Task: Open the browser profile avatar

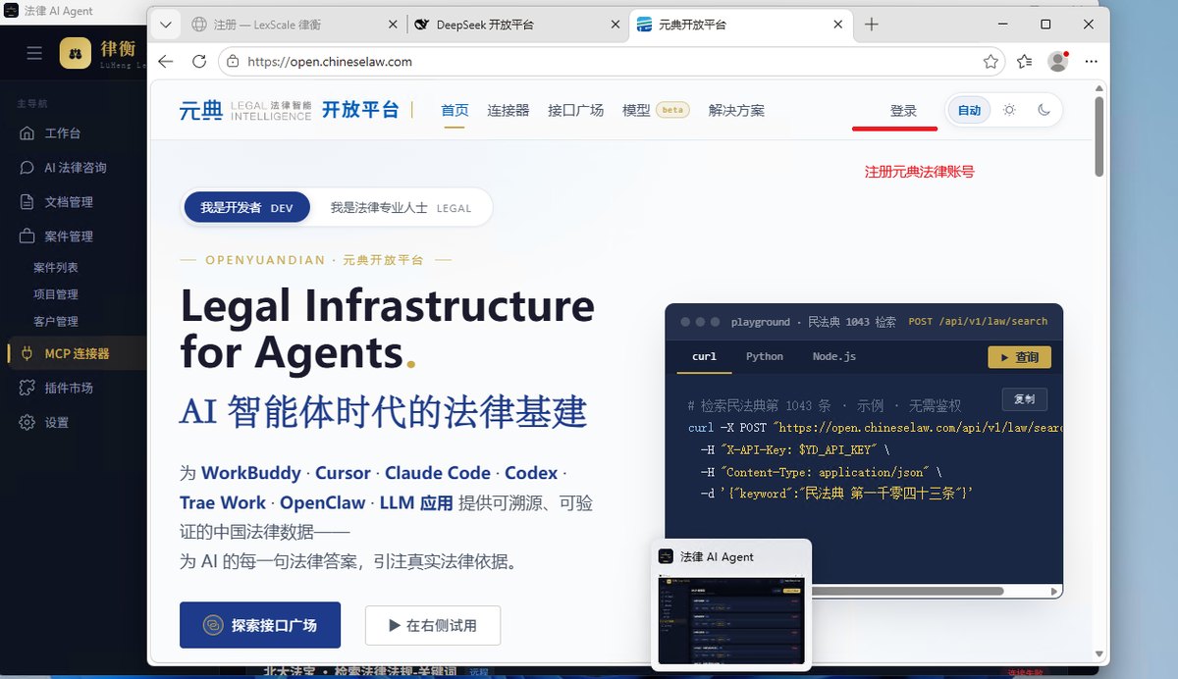Action: [x=1058, y=61]
